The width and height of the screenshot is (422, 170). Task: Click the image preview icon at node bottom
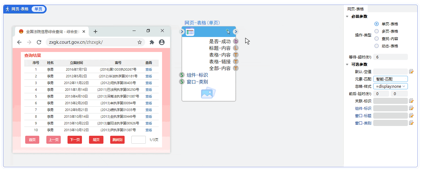208,93
